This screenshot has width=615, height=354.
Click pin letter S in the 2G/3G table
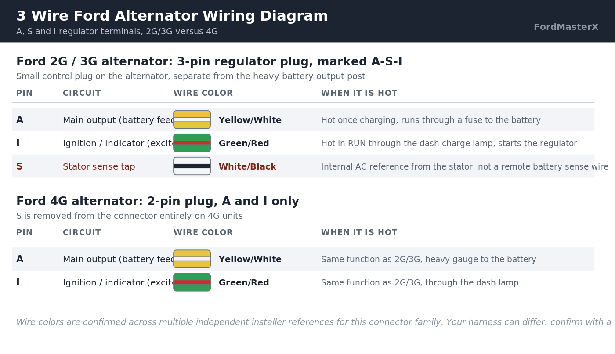(x=19, y=166)
